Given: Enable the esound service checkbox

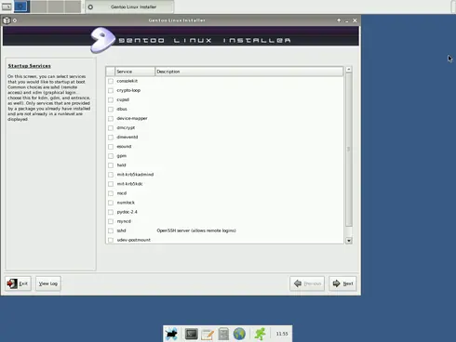Looking at the screenshot, I should click(111, 147).
